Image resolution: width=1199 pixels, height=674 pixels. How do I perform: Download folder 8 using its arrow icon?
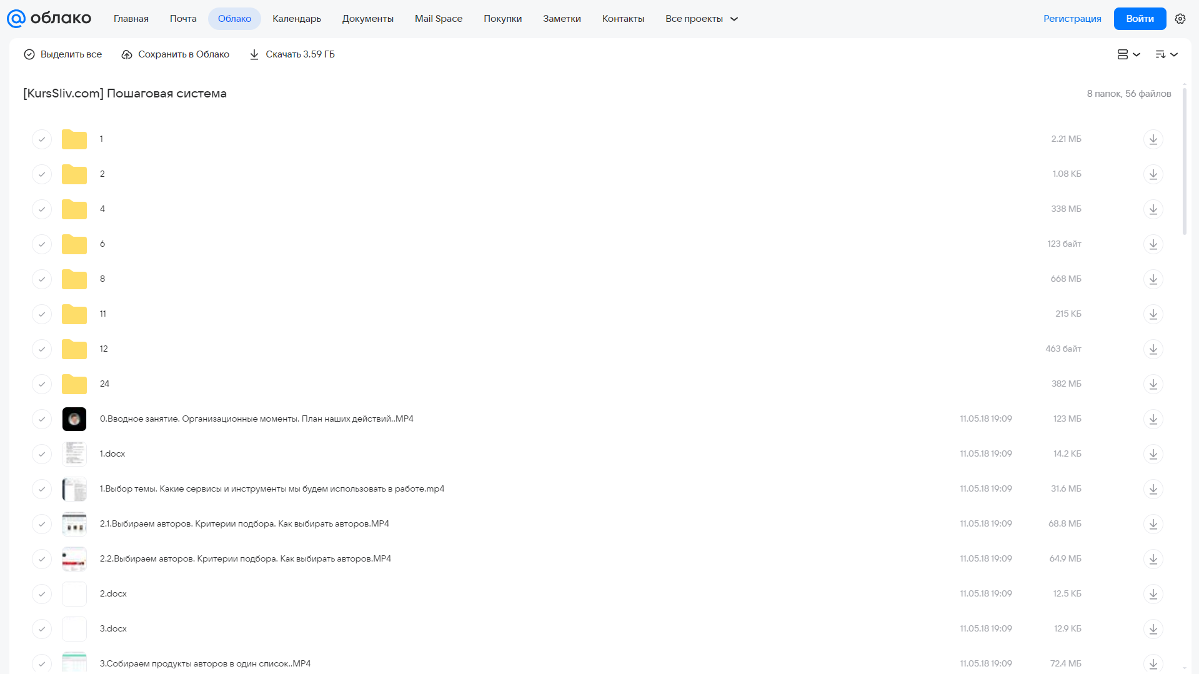coord(1153,279)
